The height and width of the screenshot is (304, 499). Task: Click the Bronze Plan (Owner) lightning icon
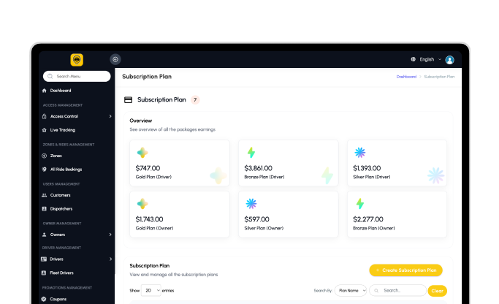pyautogui.click(x=360, y=204)
